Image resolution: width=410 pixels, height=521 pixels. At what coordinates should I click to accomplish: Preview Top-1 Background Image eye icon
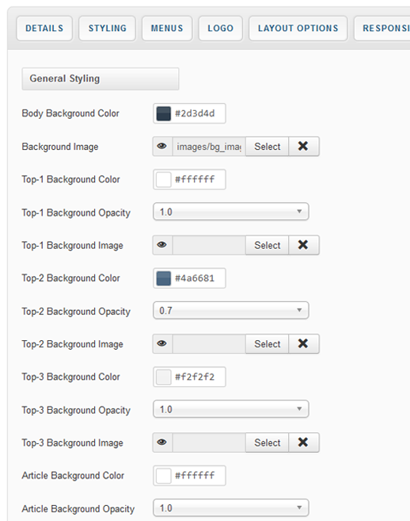tap(162, 245)
